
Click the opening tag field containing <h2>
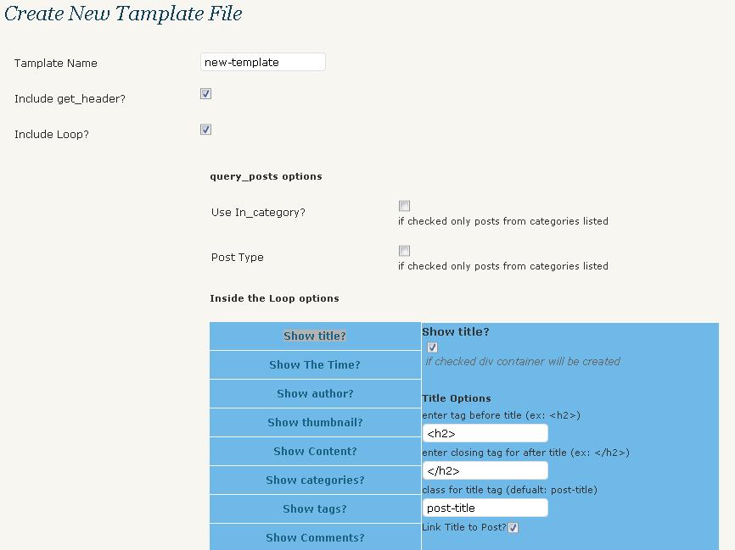click(x=485, y=433)
